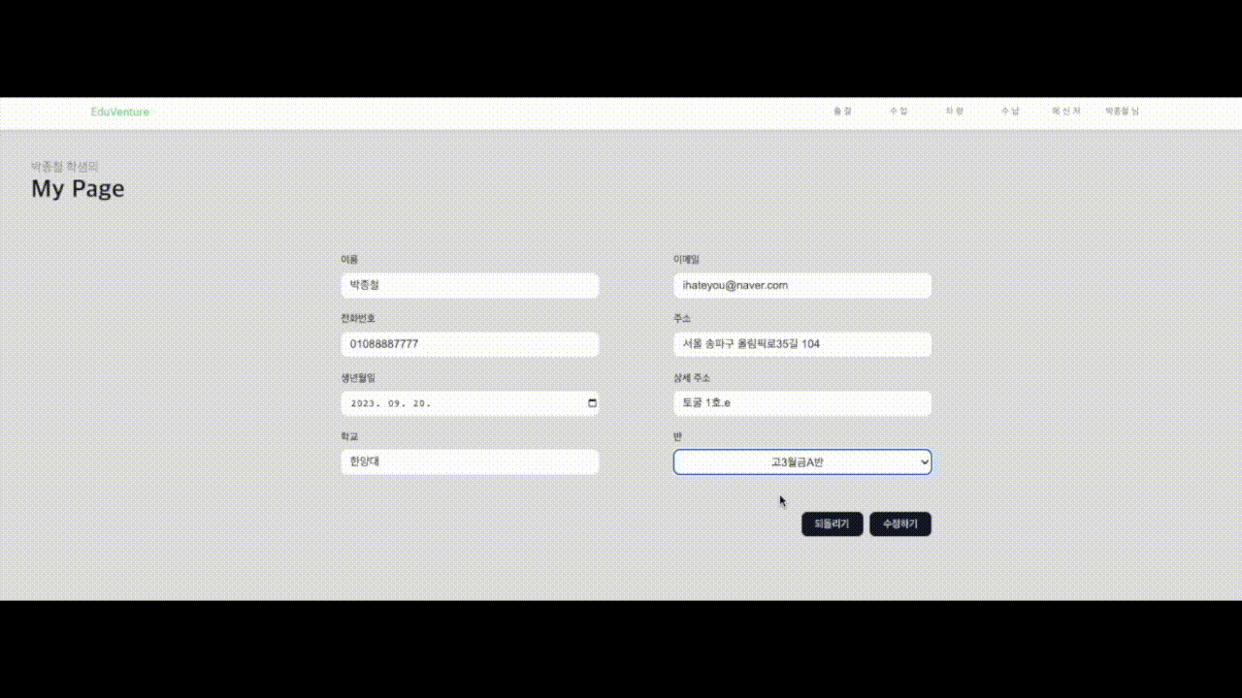
Task: Click the EduVenture logo
Action: point(119,111)
